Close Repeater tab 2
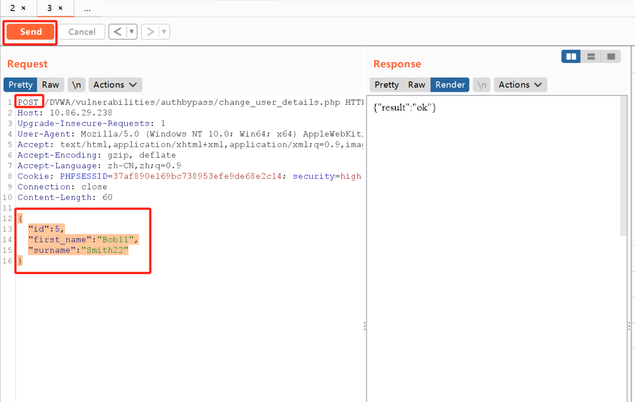The height and width of the screenshot is (402, 635). point(23,8)
